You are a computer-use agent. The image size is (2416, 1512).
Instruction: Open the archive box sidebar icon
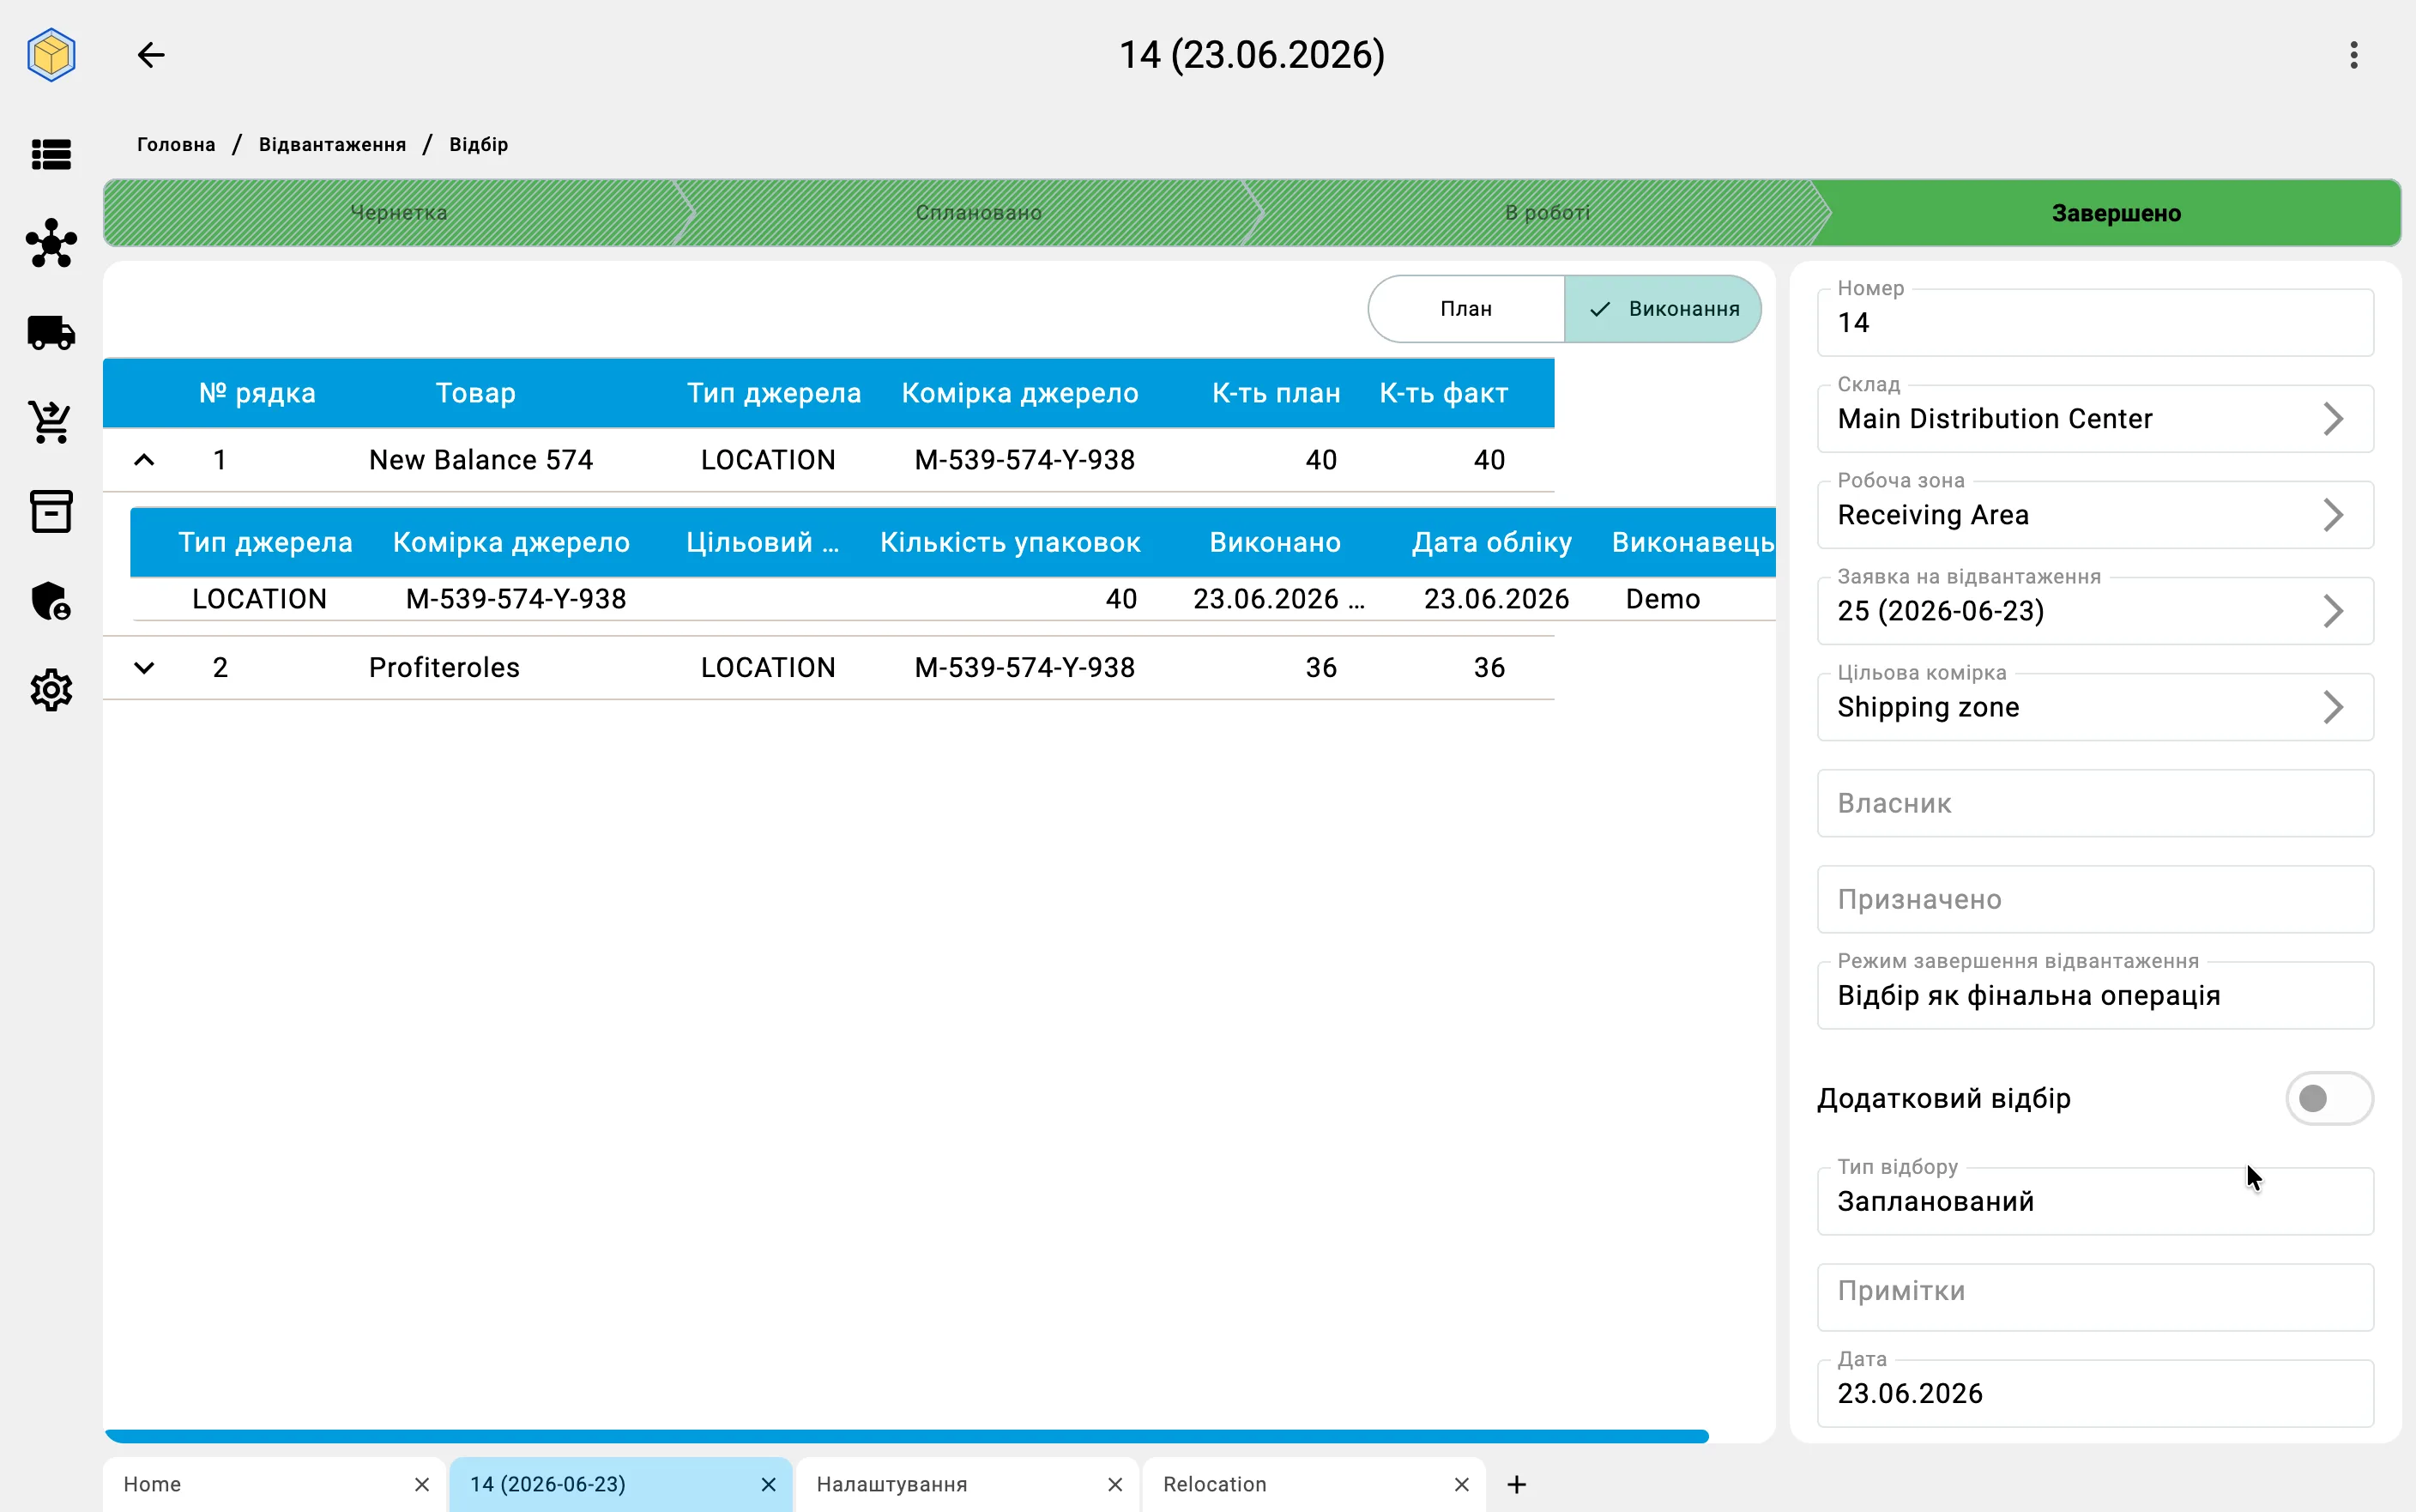pos(51,511)
